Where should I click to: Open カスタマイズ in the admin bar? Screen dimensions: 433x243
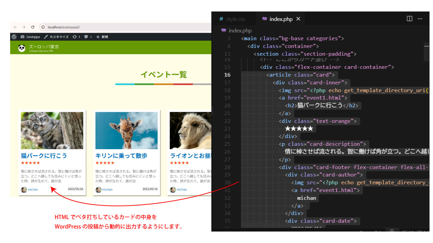[56, 37]
